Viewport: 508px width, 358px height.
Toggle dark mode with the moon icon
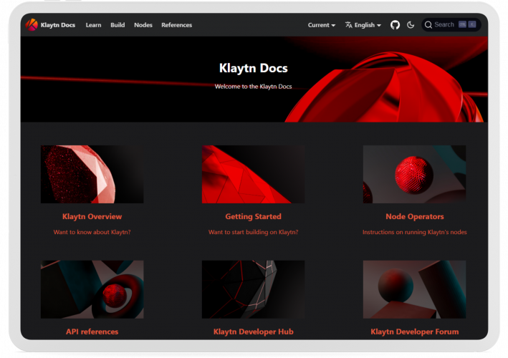[x=411, y=25]
